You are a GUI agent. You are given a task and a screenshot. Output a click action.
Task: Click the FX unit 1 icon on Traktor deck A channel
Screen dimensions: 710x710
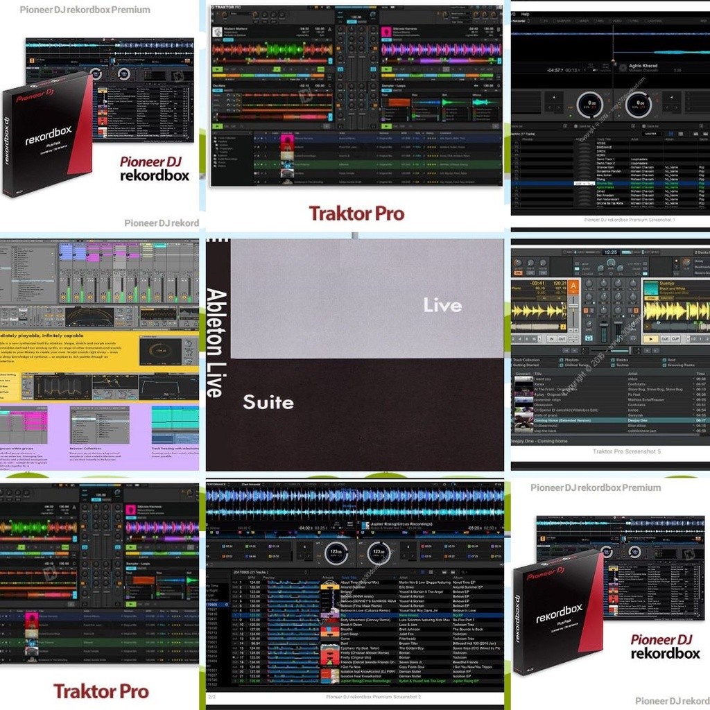(x=587, y=310)
